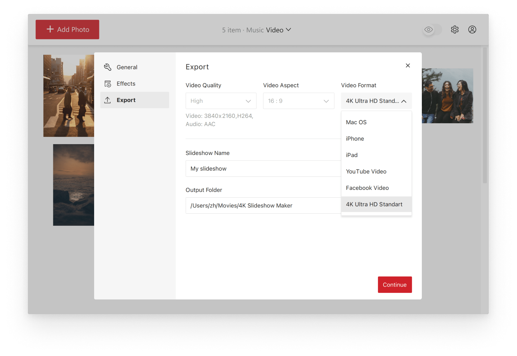Expand the Music Video selector chevron

[288, 30]
